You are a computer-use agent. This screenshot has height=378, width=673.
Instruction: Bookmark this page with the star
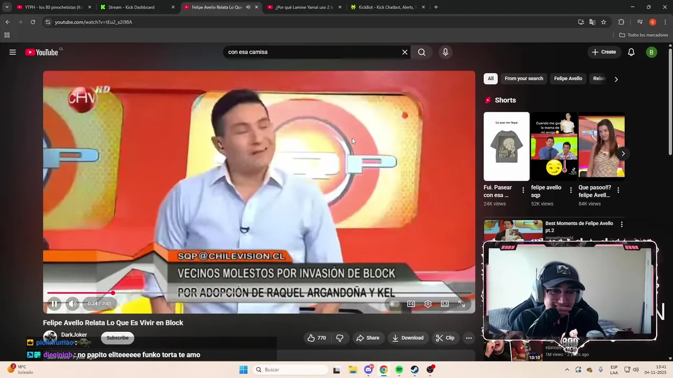[x=604, y=22]
